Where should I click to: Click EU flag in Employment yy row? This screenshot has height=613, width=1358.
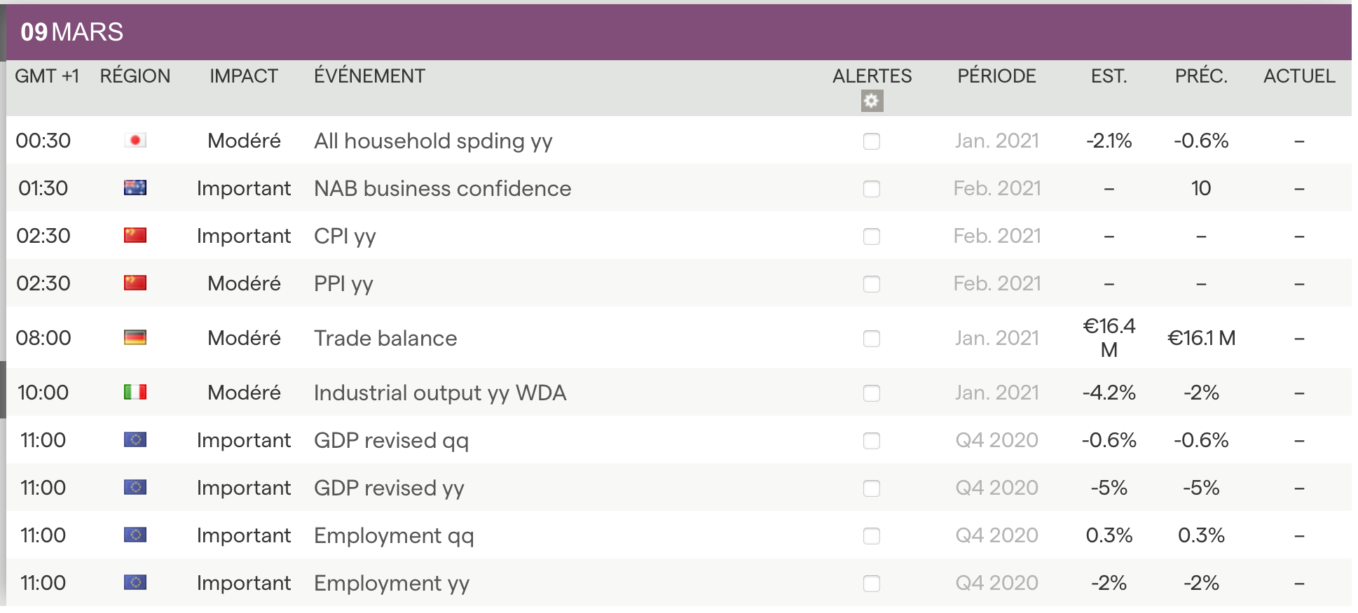click(135, 583)
